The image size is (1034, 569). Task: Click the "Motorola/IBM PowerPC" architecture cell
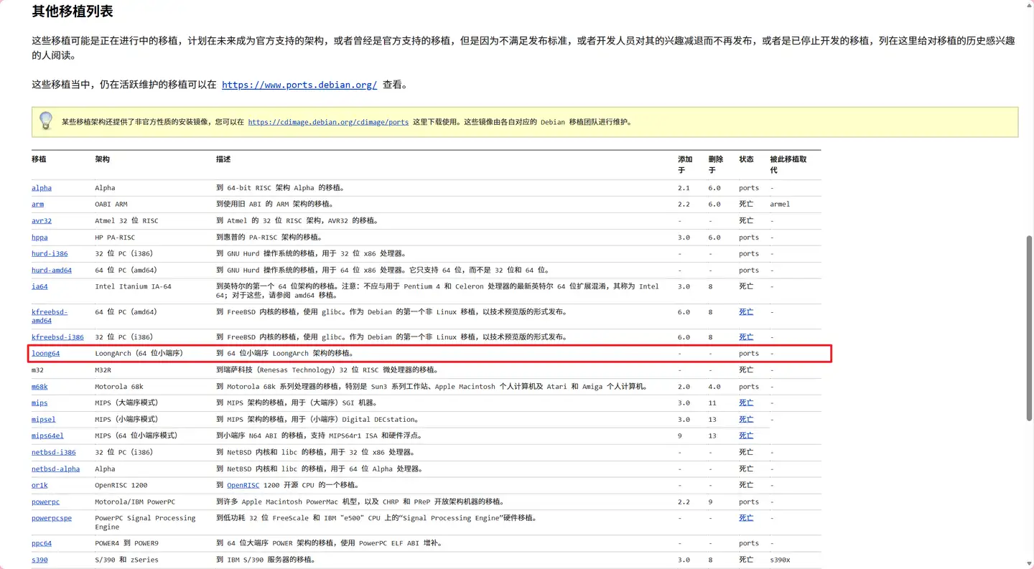click(x=135, y=502)
